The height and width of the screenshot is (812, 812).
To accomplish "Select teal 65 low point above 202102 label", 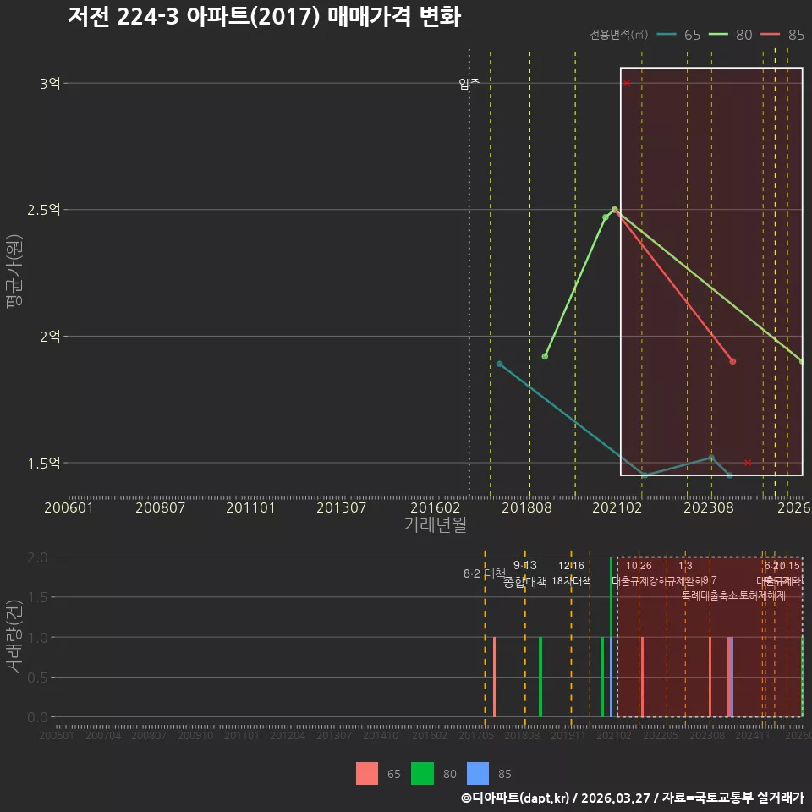I will (645, 475).
